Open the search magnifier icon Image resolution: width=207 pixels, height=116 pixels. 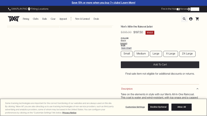point(184,19)
